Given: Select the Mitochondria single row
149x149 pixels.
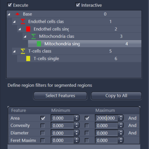Looking at the screenshot, I should pyautogui.click(x=85, y=44).
